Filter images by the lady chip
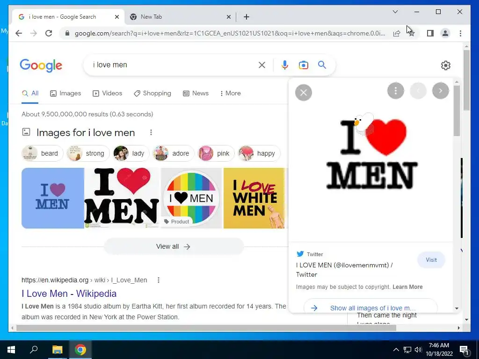 tap(131, 153)
